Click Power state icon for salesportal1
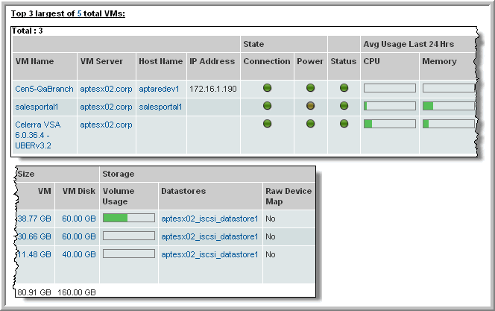495x311 pixels. (x=310, y=107)
